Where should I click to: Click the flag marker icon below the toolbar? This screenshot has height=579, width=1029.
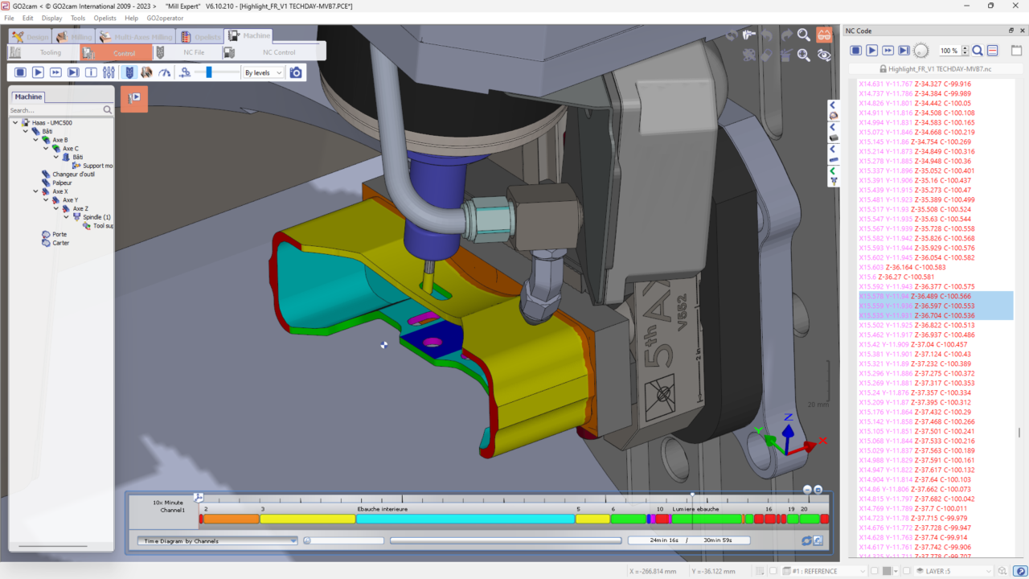point(133,98)
